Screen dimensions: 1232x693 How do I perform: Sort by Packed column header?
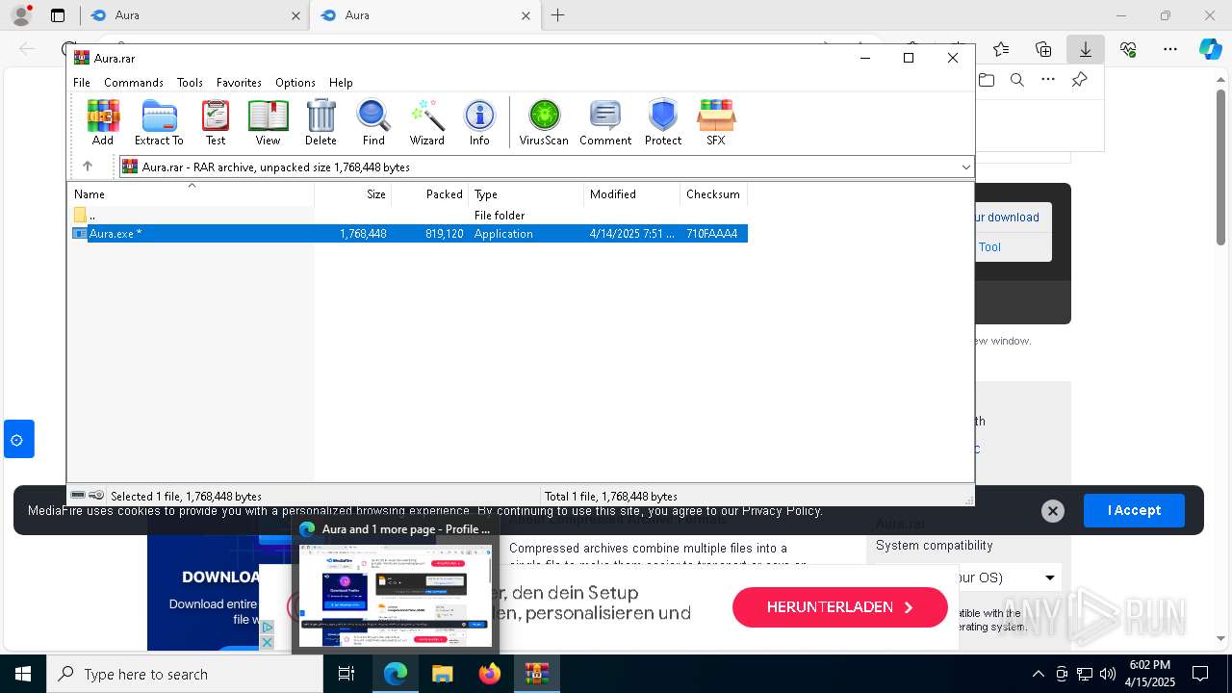tap(430, 194)
